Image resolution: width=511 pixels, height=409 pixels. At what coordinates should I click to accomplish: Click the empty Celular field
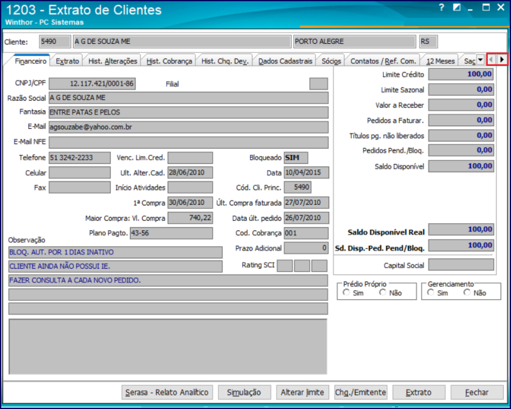click(x=80, y=172)
